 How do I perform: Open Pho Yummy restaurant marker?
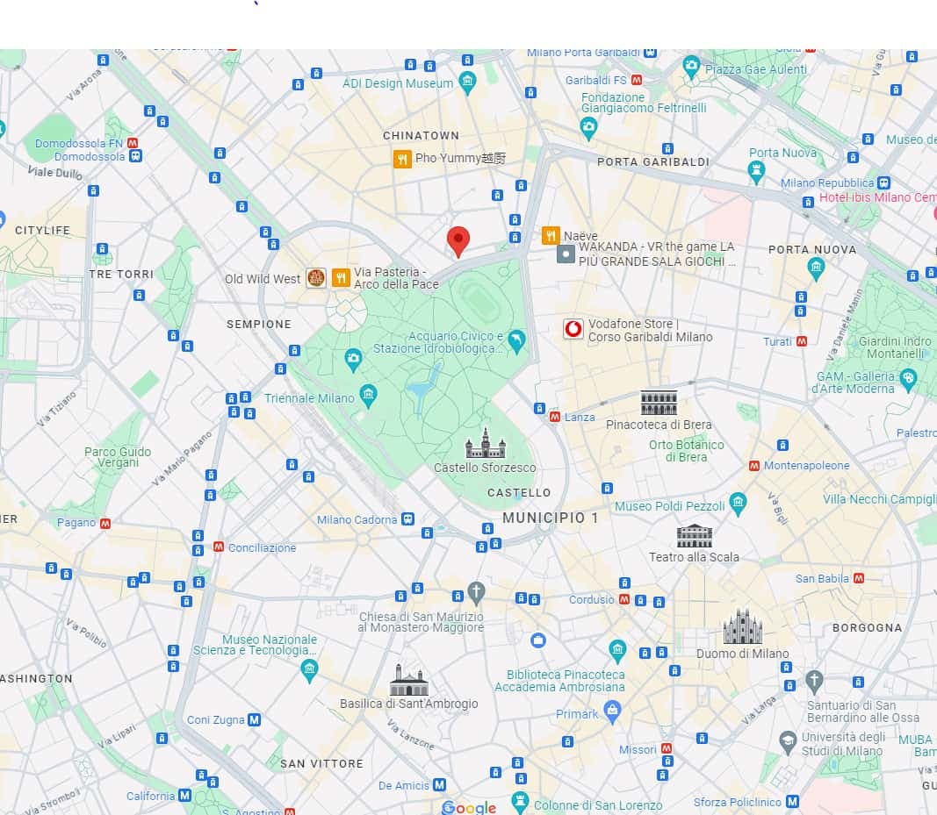click(x=402, y=159)
